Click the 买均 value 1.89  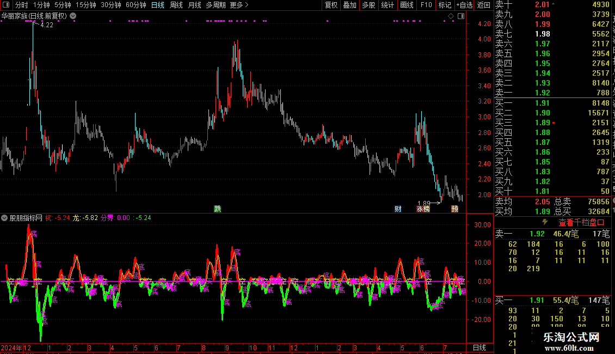click(x=543, y=211)
